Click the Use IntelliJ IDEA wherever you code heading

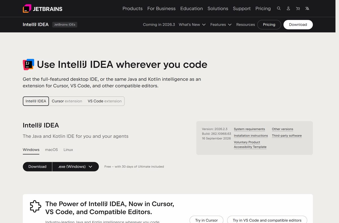click(122, 64)
